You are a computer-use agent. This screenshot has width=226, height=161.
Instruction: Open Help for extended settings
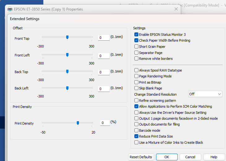point(214,157)
